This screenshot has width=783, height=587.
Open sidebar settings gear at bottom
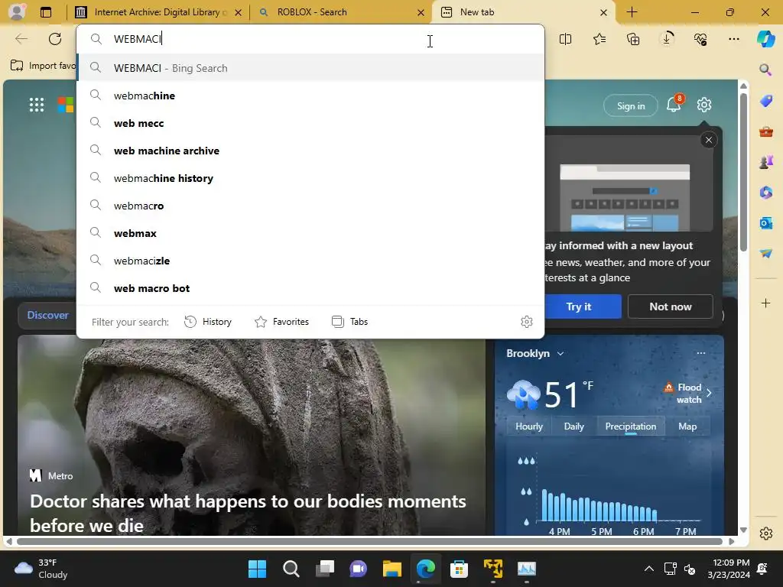(x=765, y=533)
